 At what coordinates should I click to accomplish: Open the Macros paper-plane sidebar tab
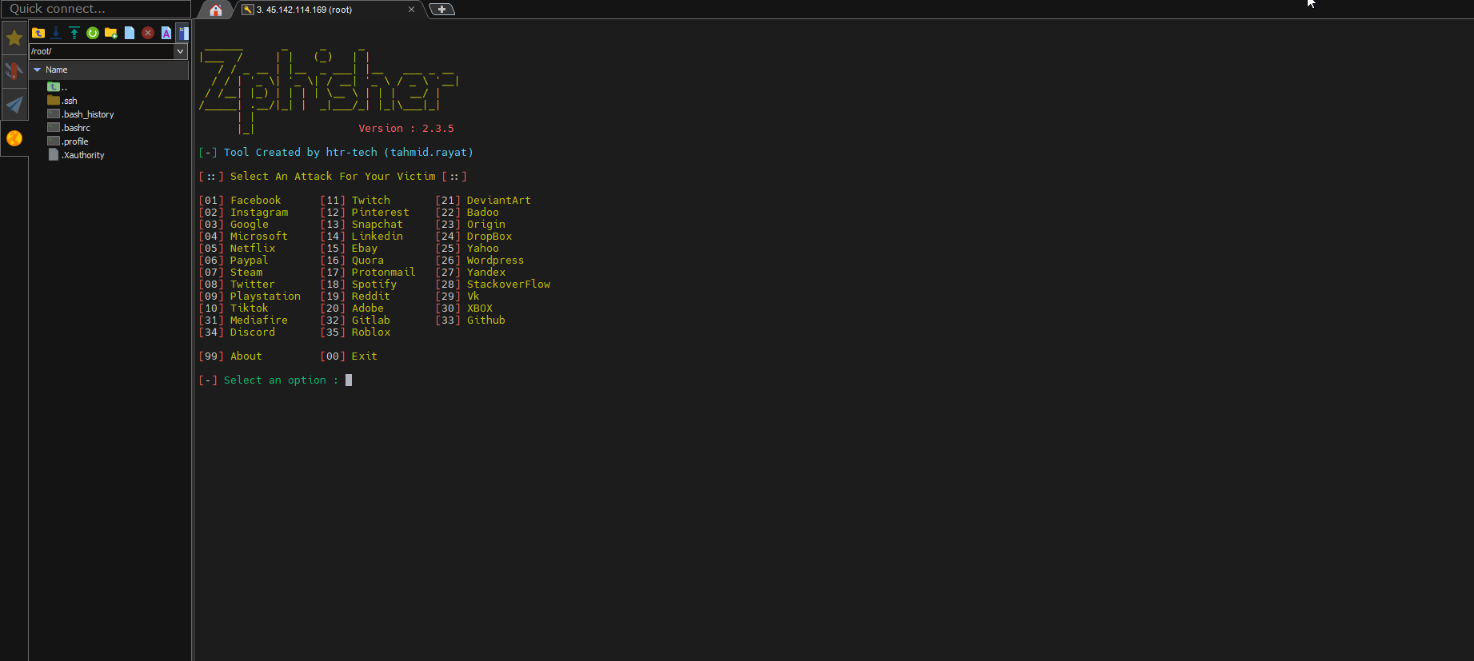coord(14,105)
